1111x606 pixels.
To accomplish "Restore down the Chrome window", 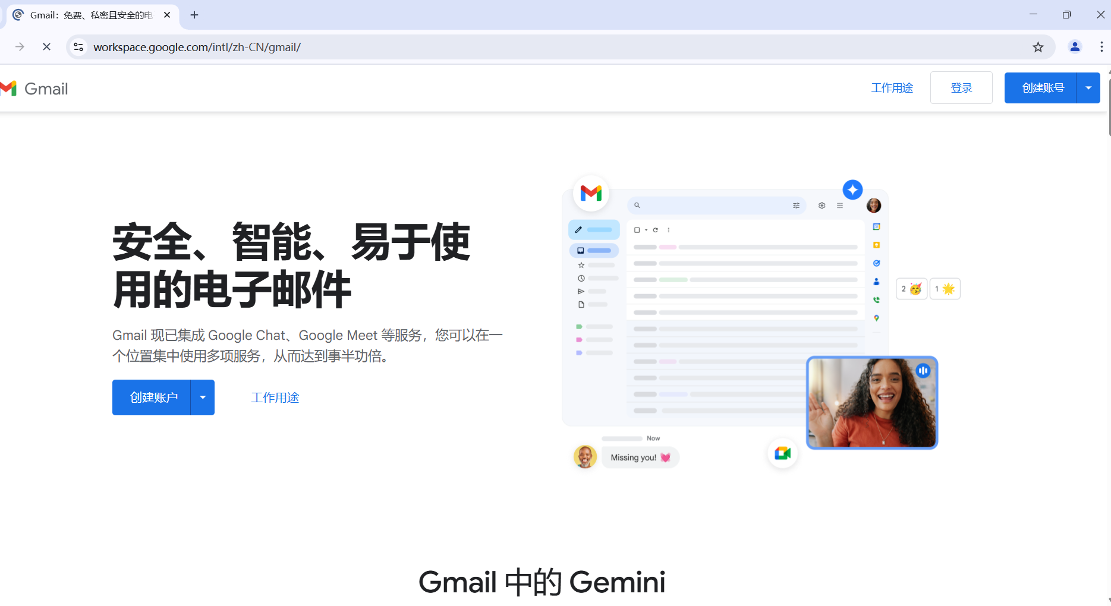I will 1066,15.
